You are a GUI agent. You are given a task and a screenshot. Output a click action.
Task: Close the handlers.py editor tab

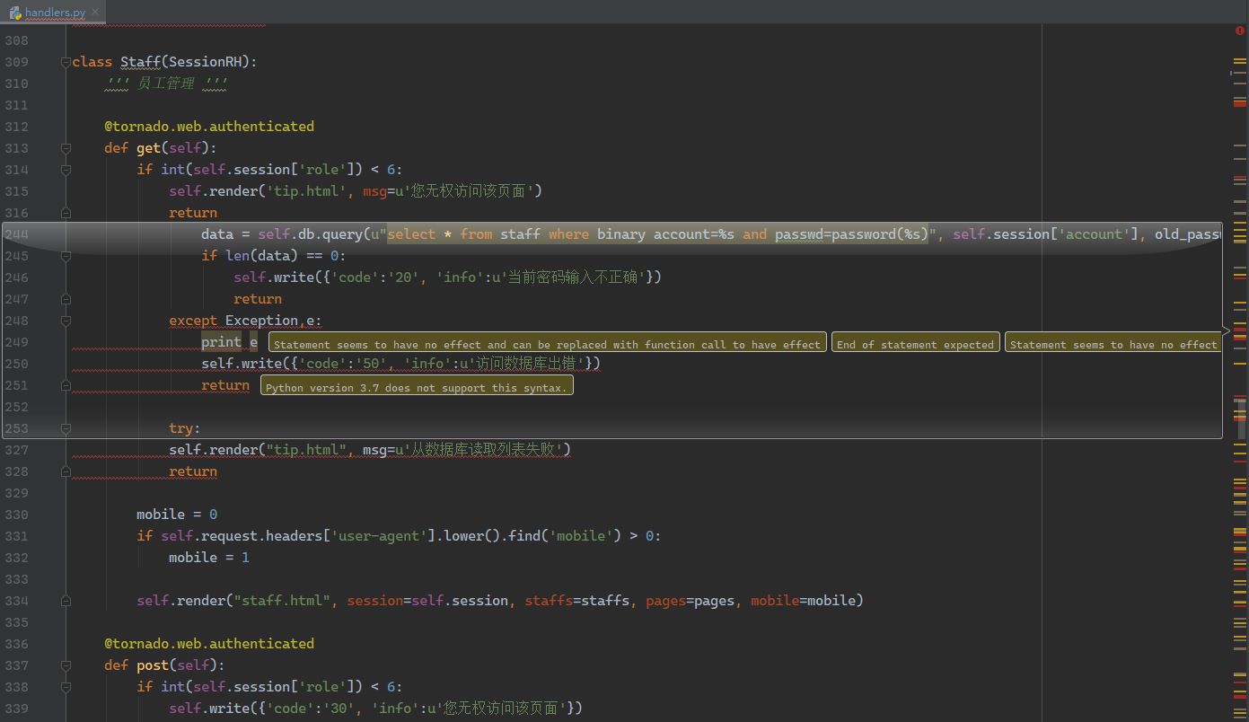pyautogui.click(x=95, y=13)
